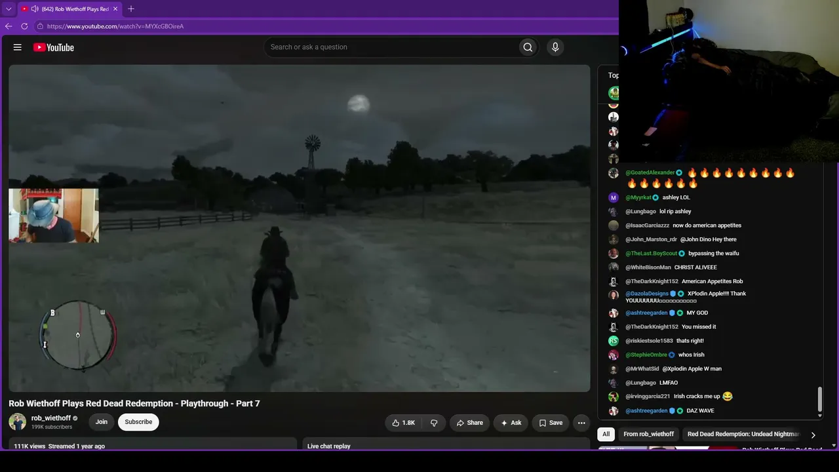Select Red Dead Redemption: Undead Nightmare chip
This screenshot has width=839, height=472.
(x=743, y=434)
